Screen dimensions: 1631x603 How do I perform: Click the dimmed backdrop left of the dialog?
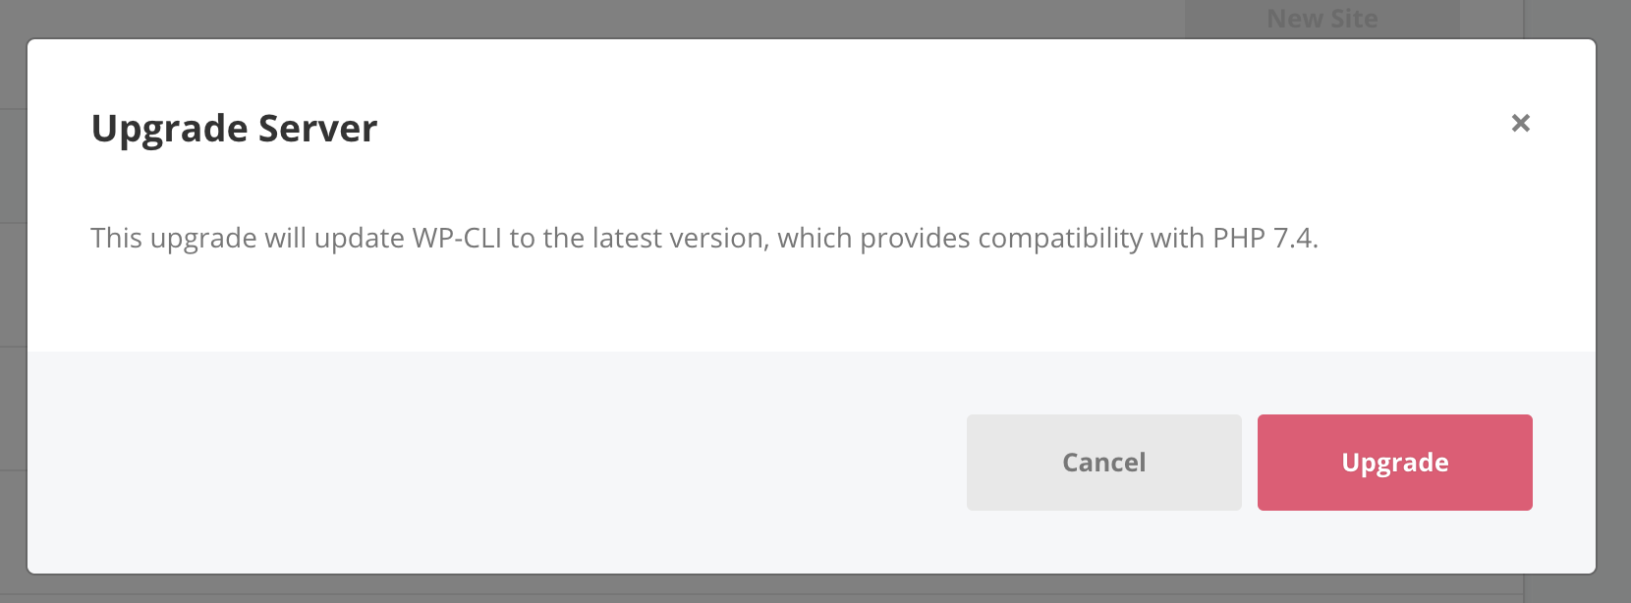pos(13,295)
